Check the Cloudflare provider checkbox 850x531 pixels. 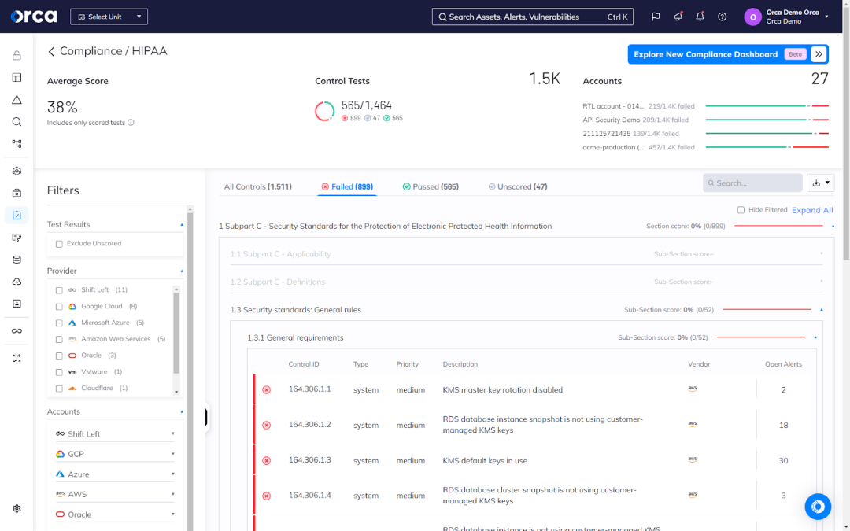tap(59, 389)
